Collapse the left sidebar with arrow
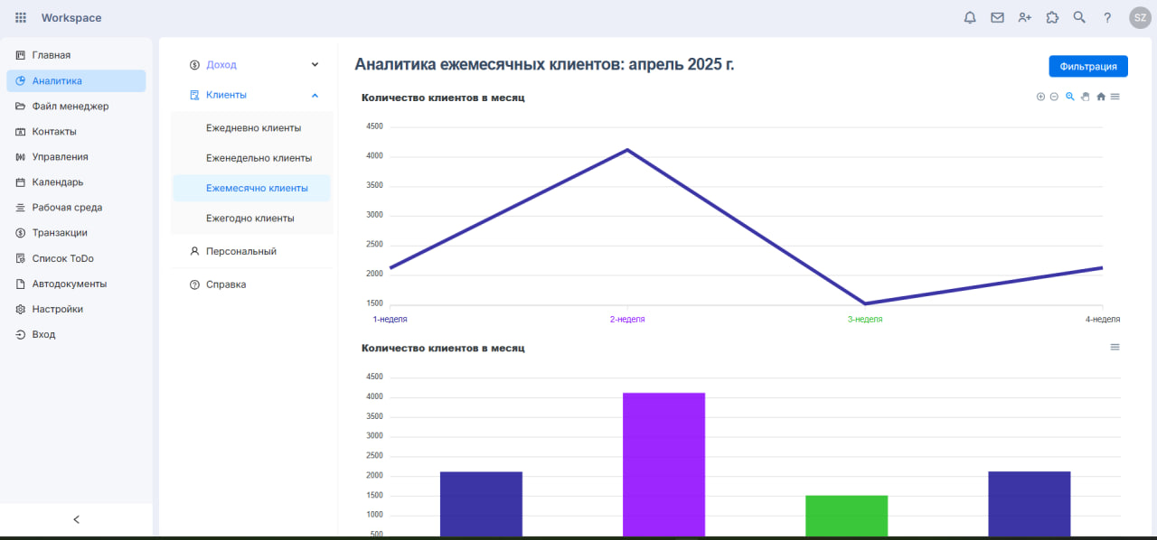Image resolution: width=1157 pixels, height=540 pixels. (x=76, y=519)
